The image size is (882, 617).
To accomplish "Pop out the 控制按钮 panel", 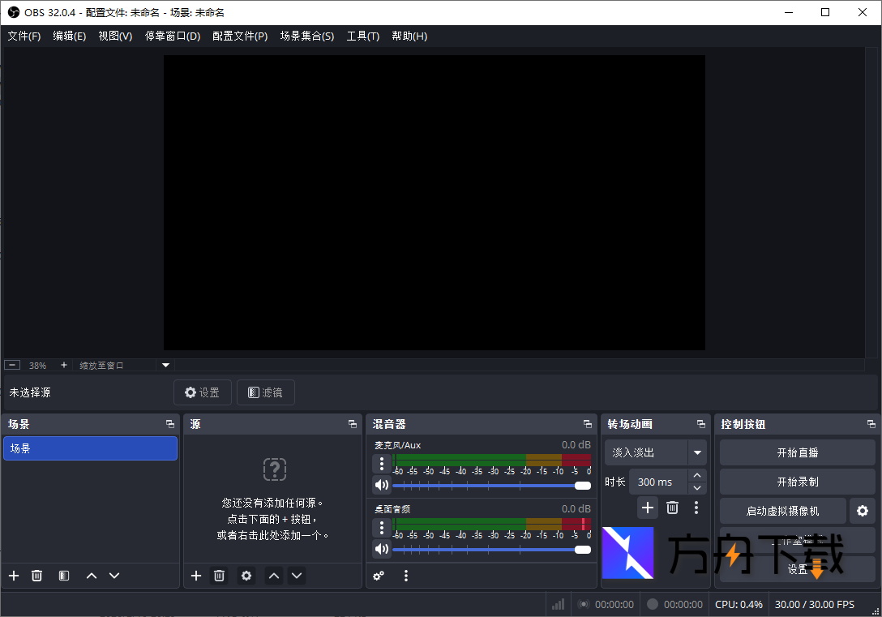I will [x=871, y=423].
